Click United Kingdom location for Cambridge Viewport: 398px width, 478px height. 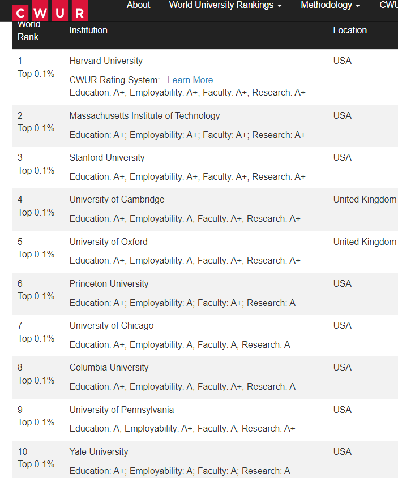[365, 199]
